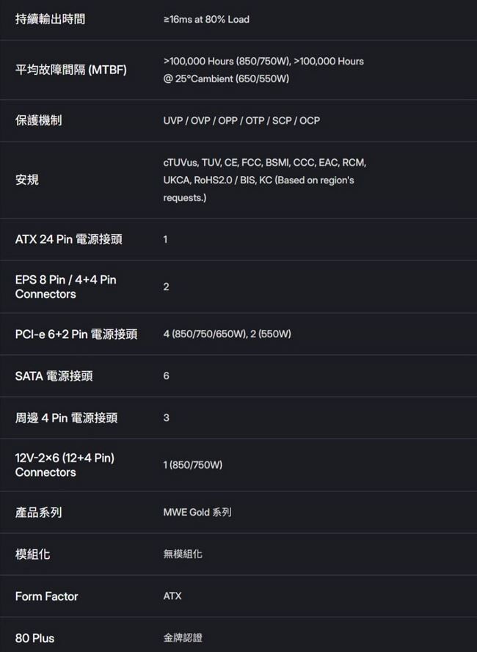Viewport: 477px width, 652px height.
Task: Select the 1 (850/750W) value text
Action: pyautogui.click(x=192, y=465)
